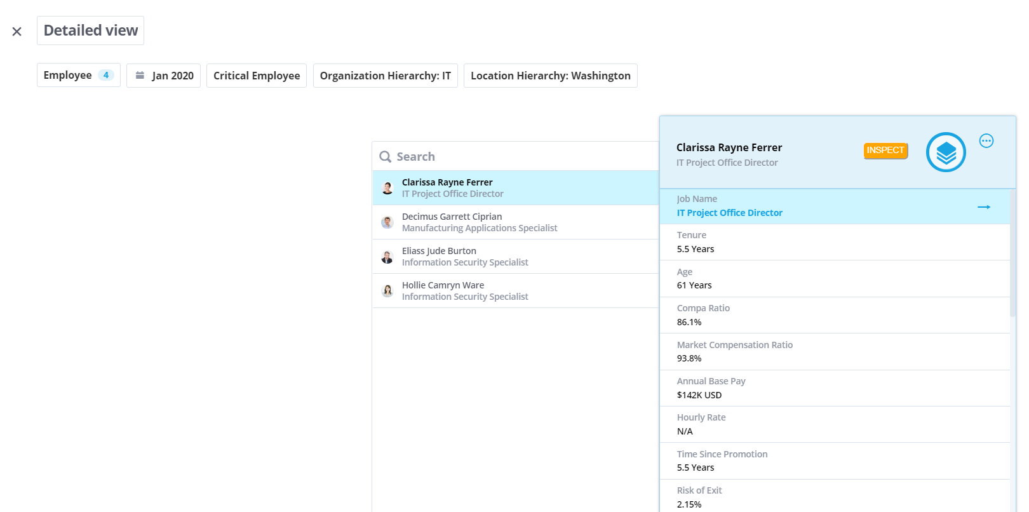Select Location Hierarchy: Washington filter

tap(551, 76)
